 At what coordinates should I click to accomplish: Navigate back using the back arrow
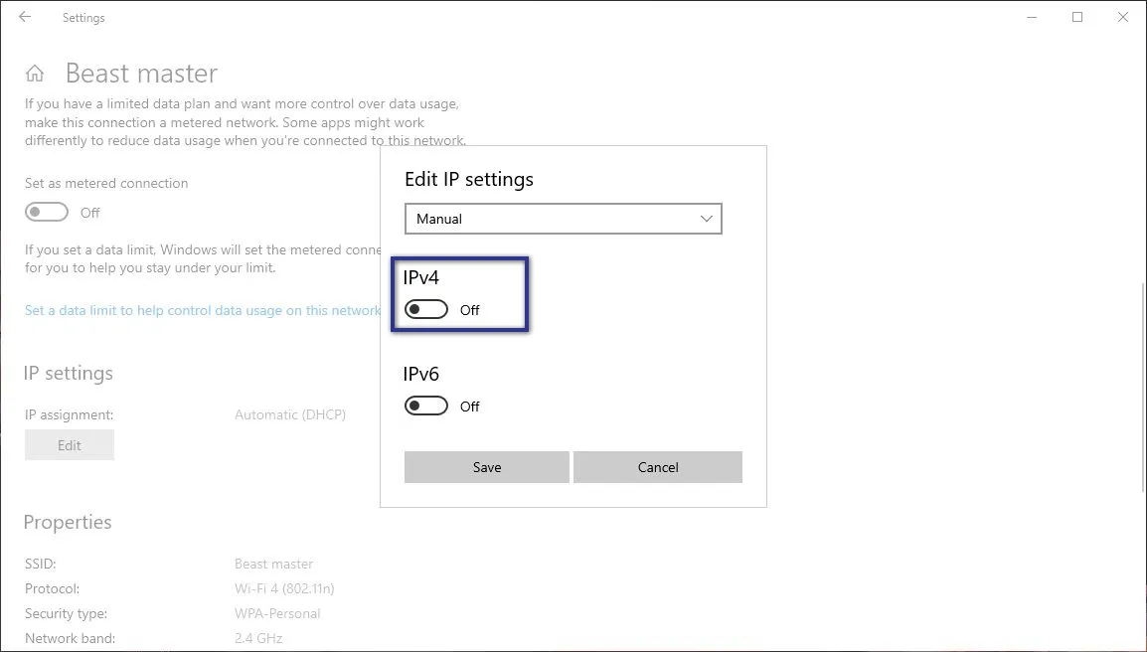pyautogui.click(x=25, y=17)
